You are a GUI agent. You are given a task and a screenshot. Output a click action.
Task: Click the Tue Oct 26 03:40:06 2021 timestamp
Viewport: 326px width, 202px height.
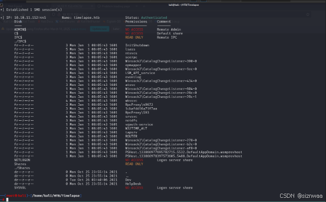coord(93,180)
